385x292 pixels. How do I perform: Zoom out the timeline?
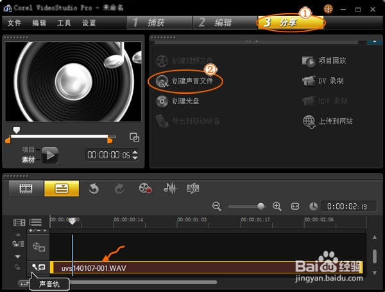[x=217, y=206]
